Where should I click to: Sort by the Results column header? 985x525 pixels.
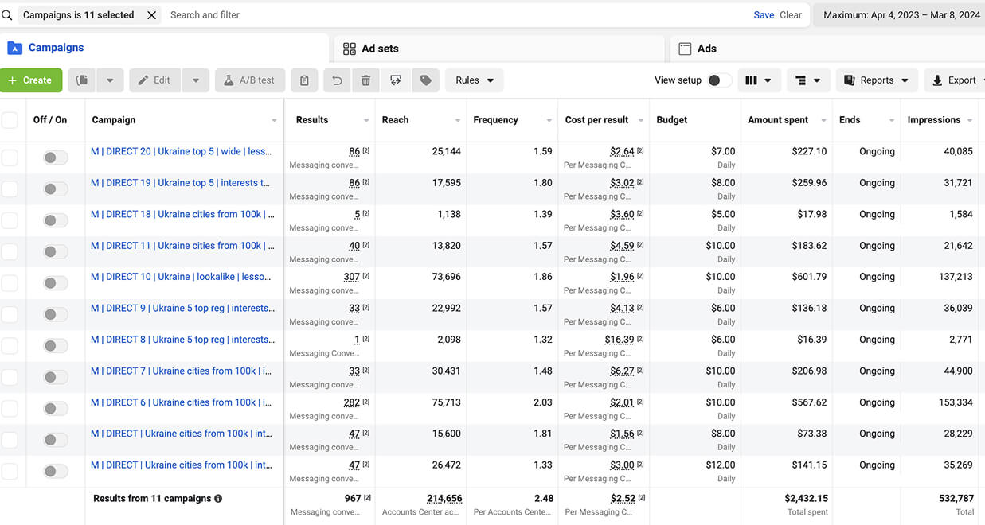312,120
